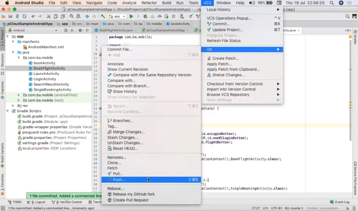Image resolution: width=358 pixels, height=211 pixels.
Task: Open run configuration app dropdown
Action: [x=117, y=16]
